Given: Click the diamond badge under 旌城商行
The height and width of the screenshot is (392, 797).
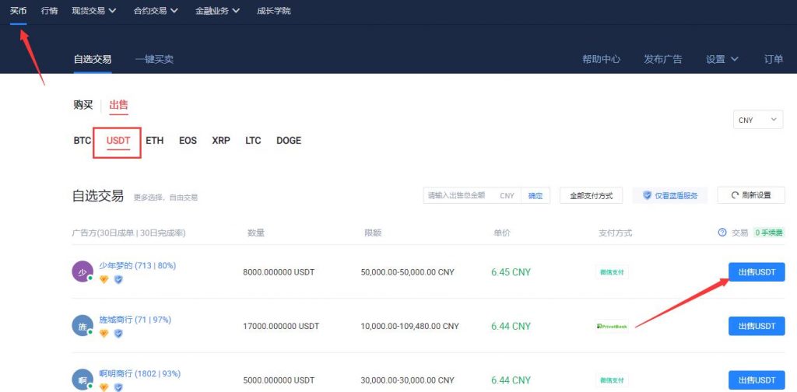Looking at the screenshot, I should point(104,334).
